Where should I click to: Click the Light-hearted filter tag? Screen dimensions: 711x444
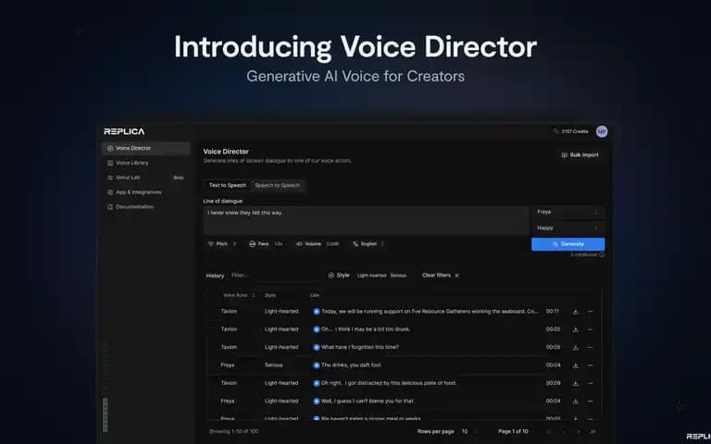coord(371,276)
